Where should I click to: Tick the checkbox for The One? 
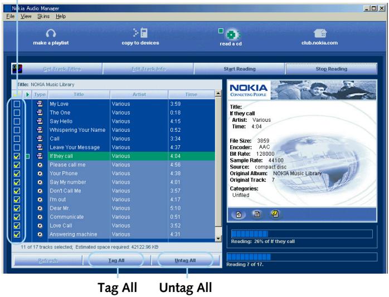17,112
